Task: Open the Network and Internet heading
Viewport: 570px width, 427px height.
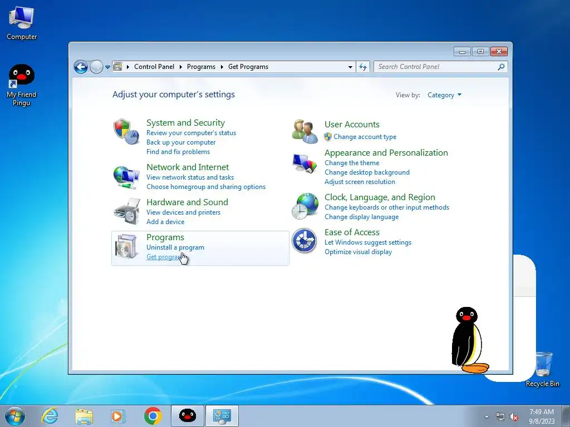Action: coord(188,167)
